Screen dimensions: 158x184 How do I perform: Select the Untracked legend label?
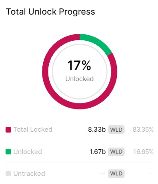click(29, 174)
